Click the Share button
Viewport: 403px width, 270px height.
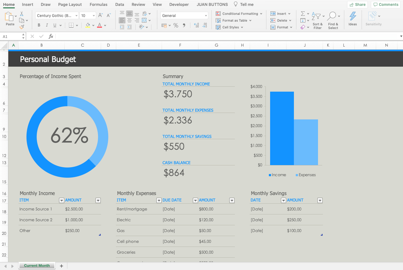357,5
